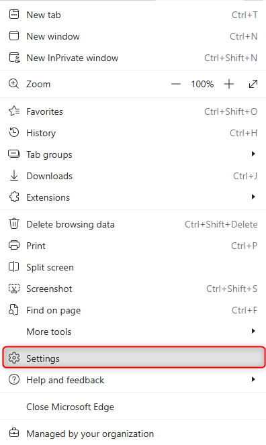Click the Screenshot scissors icon
The image size is (266, 445).
click(14, 289)
